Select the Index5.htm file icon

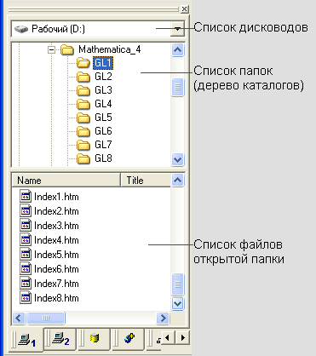point(26,255)
